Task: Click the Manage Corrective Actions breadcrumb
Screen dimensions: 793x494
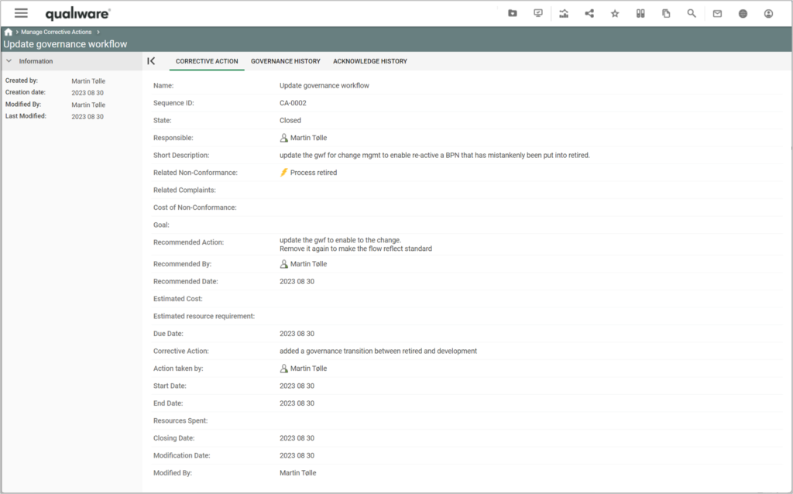Action: 57,33
